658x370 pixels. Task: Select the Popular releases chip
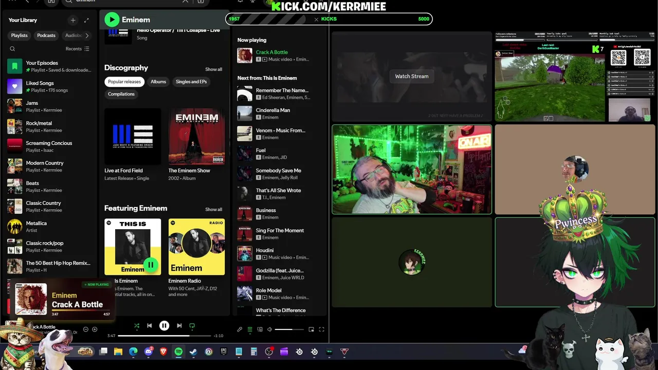[x=124, y=82]
